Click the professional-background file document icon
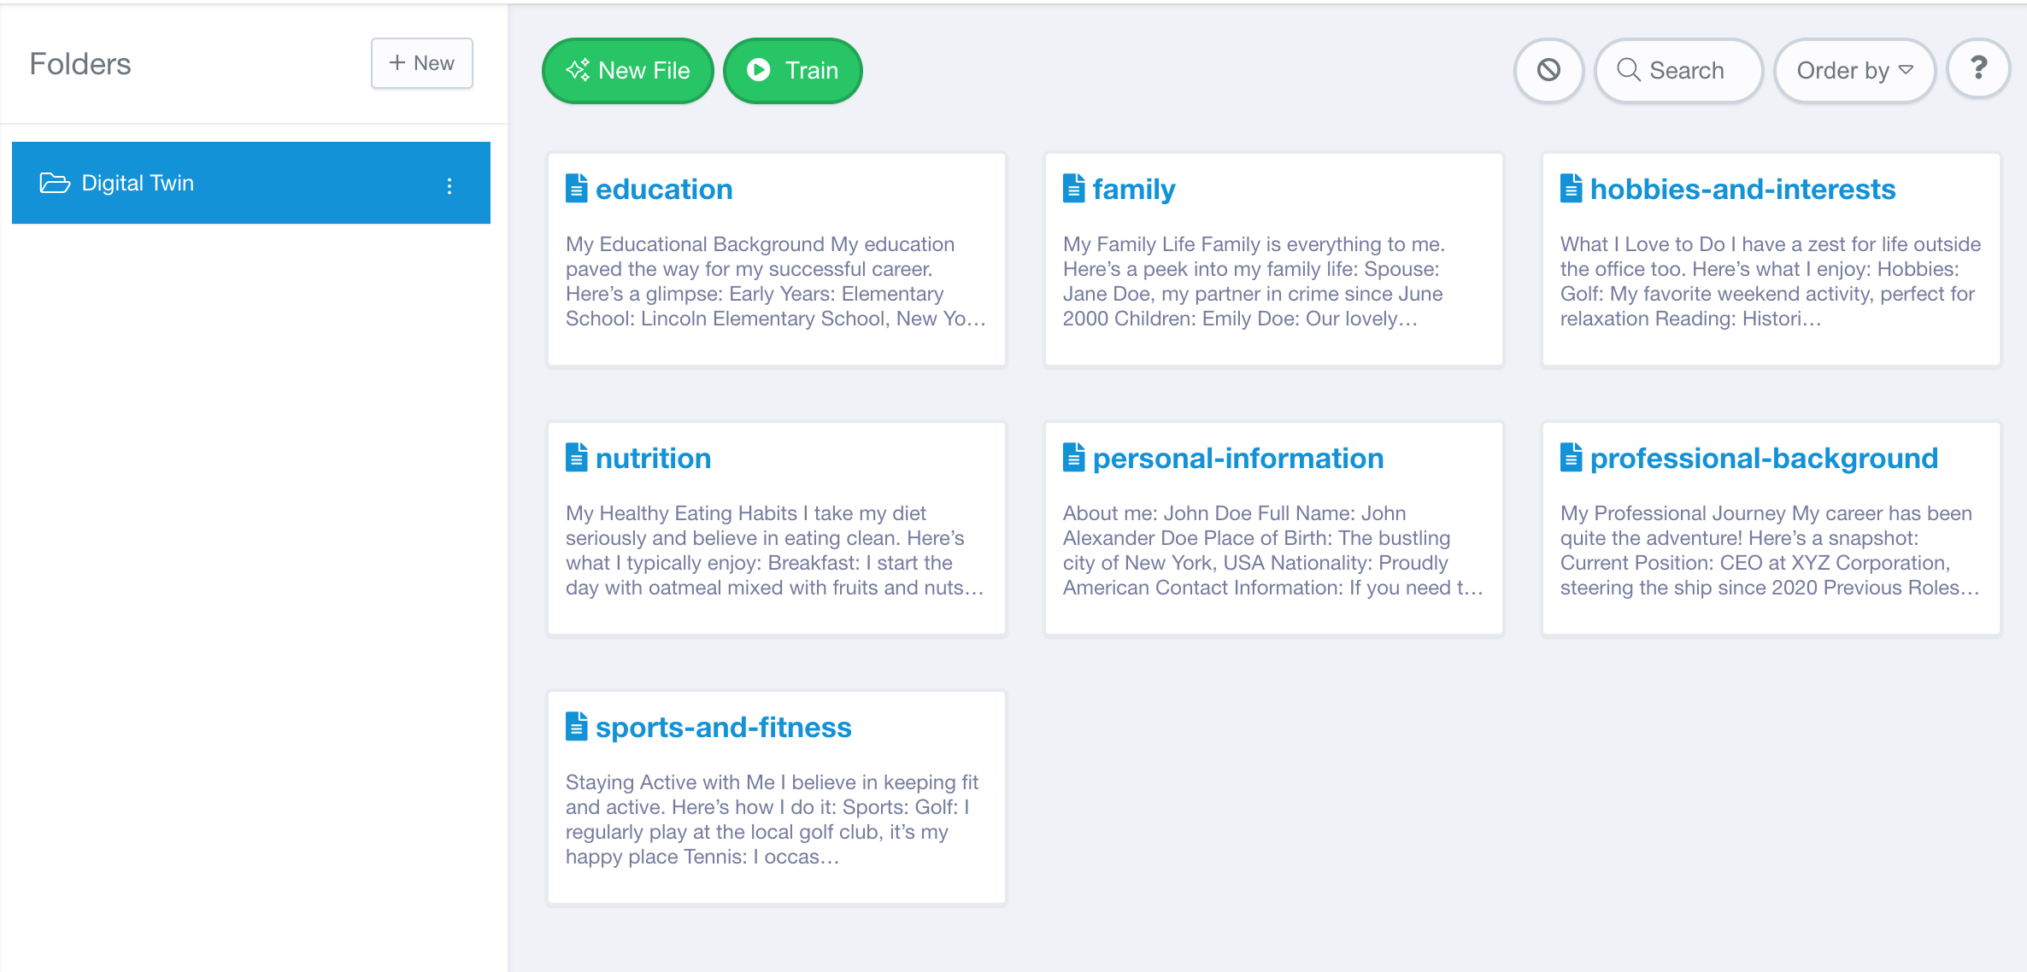The image size is (2027, 972). [1572, 458]
